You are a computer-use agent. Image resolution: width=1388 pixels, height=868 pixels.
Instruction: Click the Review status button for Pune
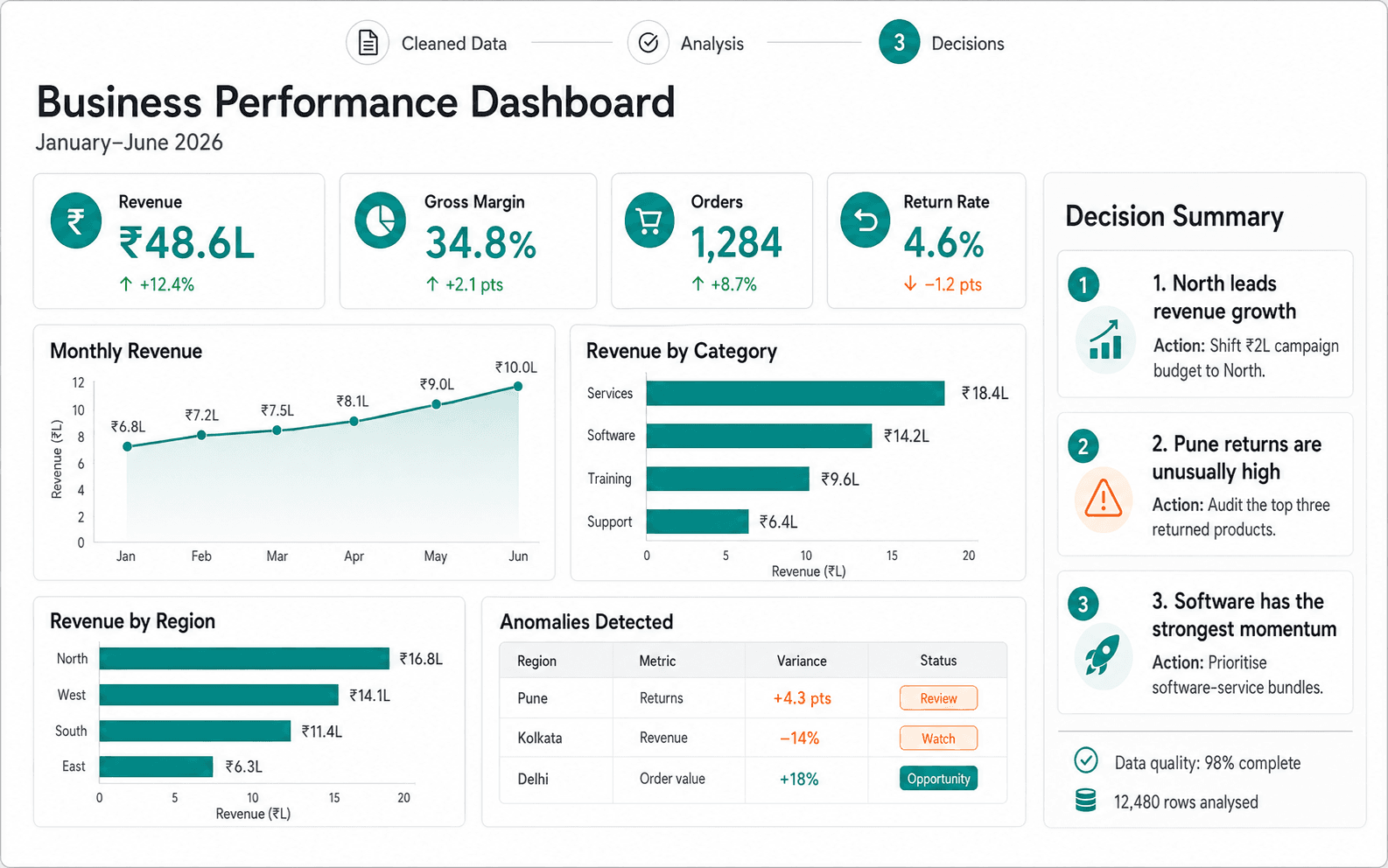[x=938, y=698]
